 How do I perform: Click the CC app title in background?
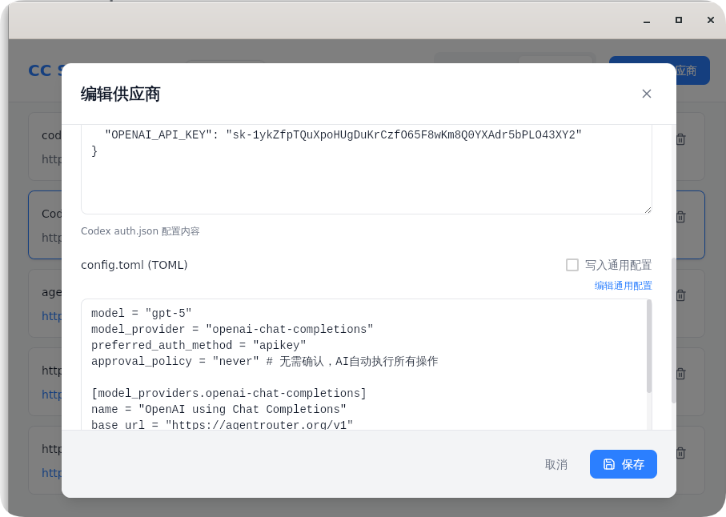pos(45,70)
